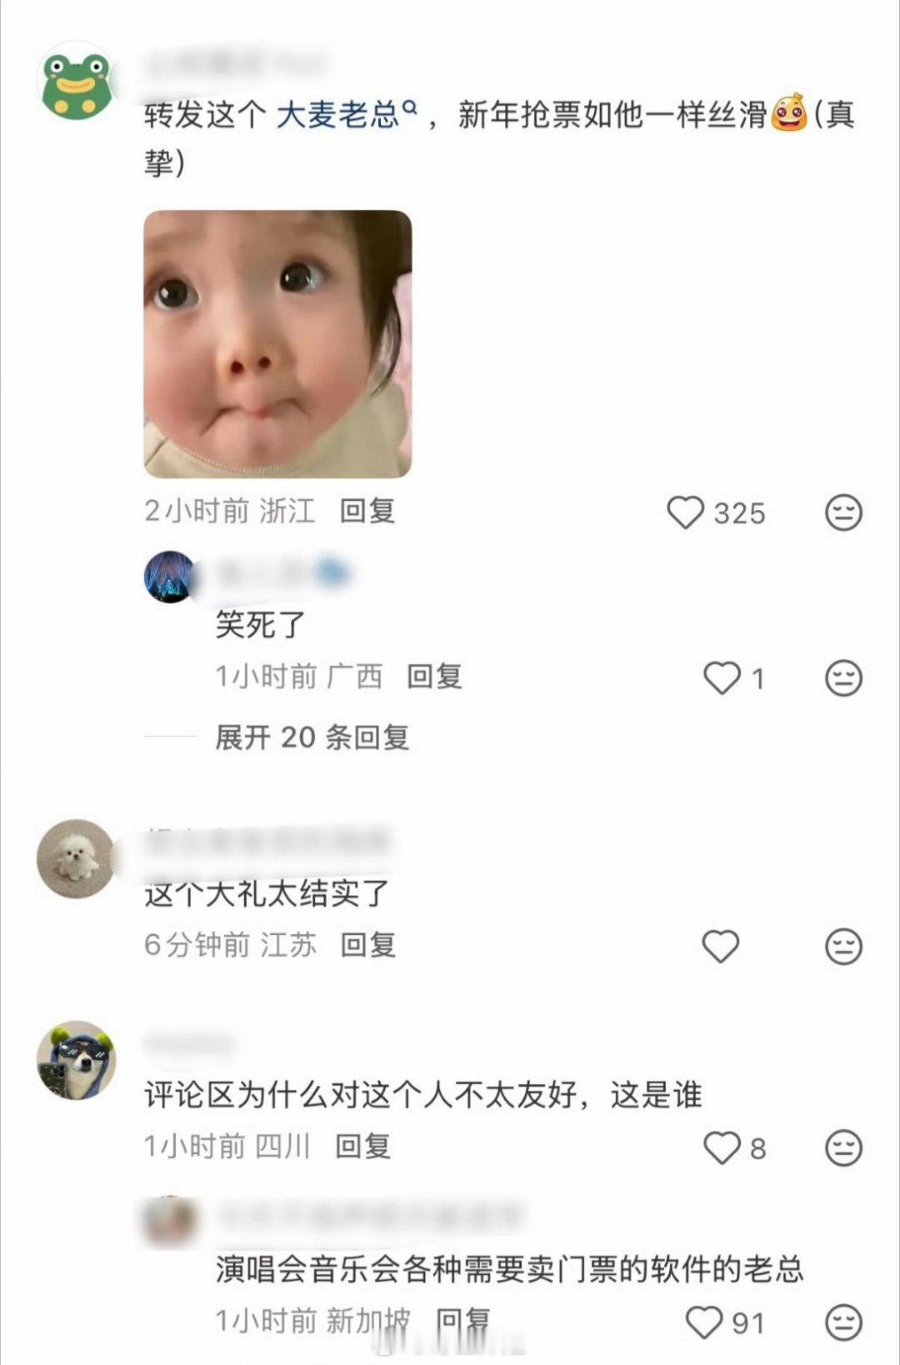React with emoji to the 91-like reply
The width and height of the screenshot is (900, 1365).
843,1322
